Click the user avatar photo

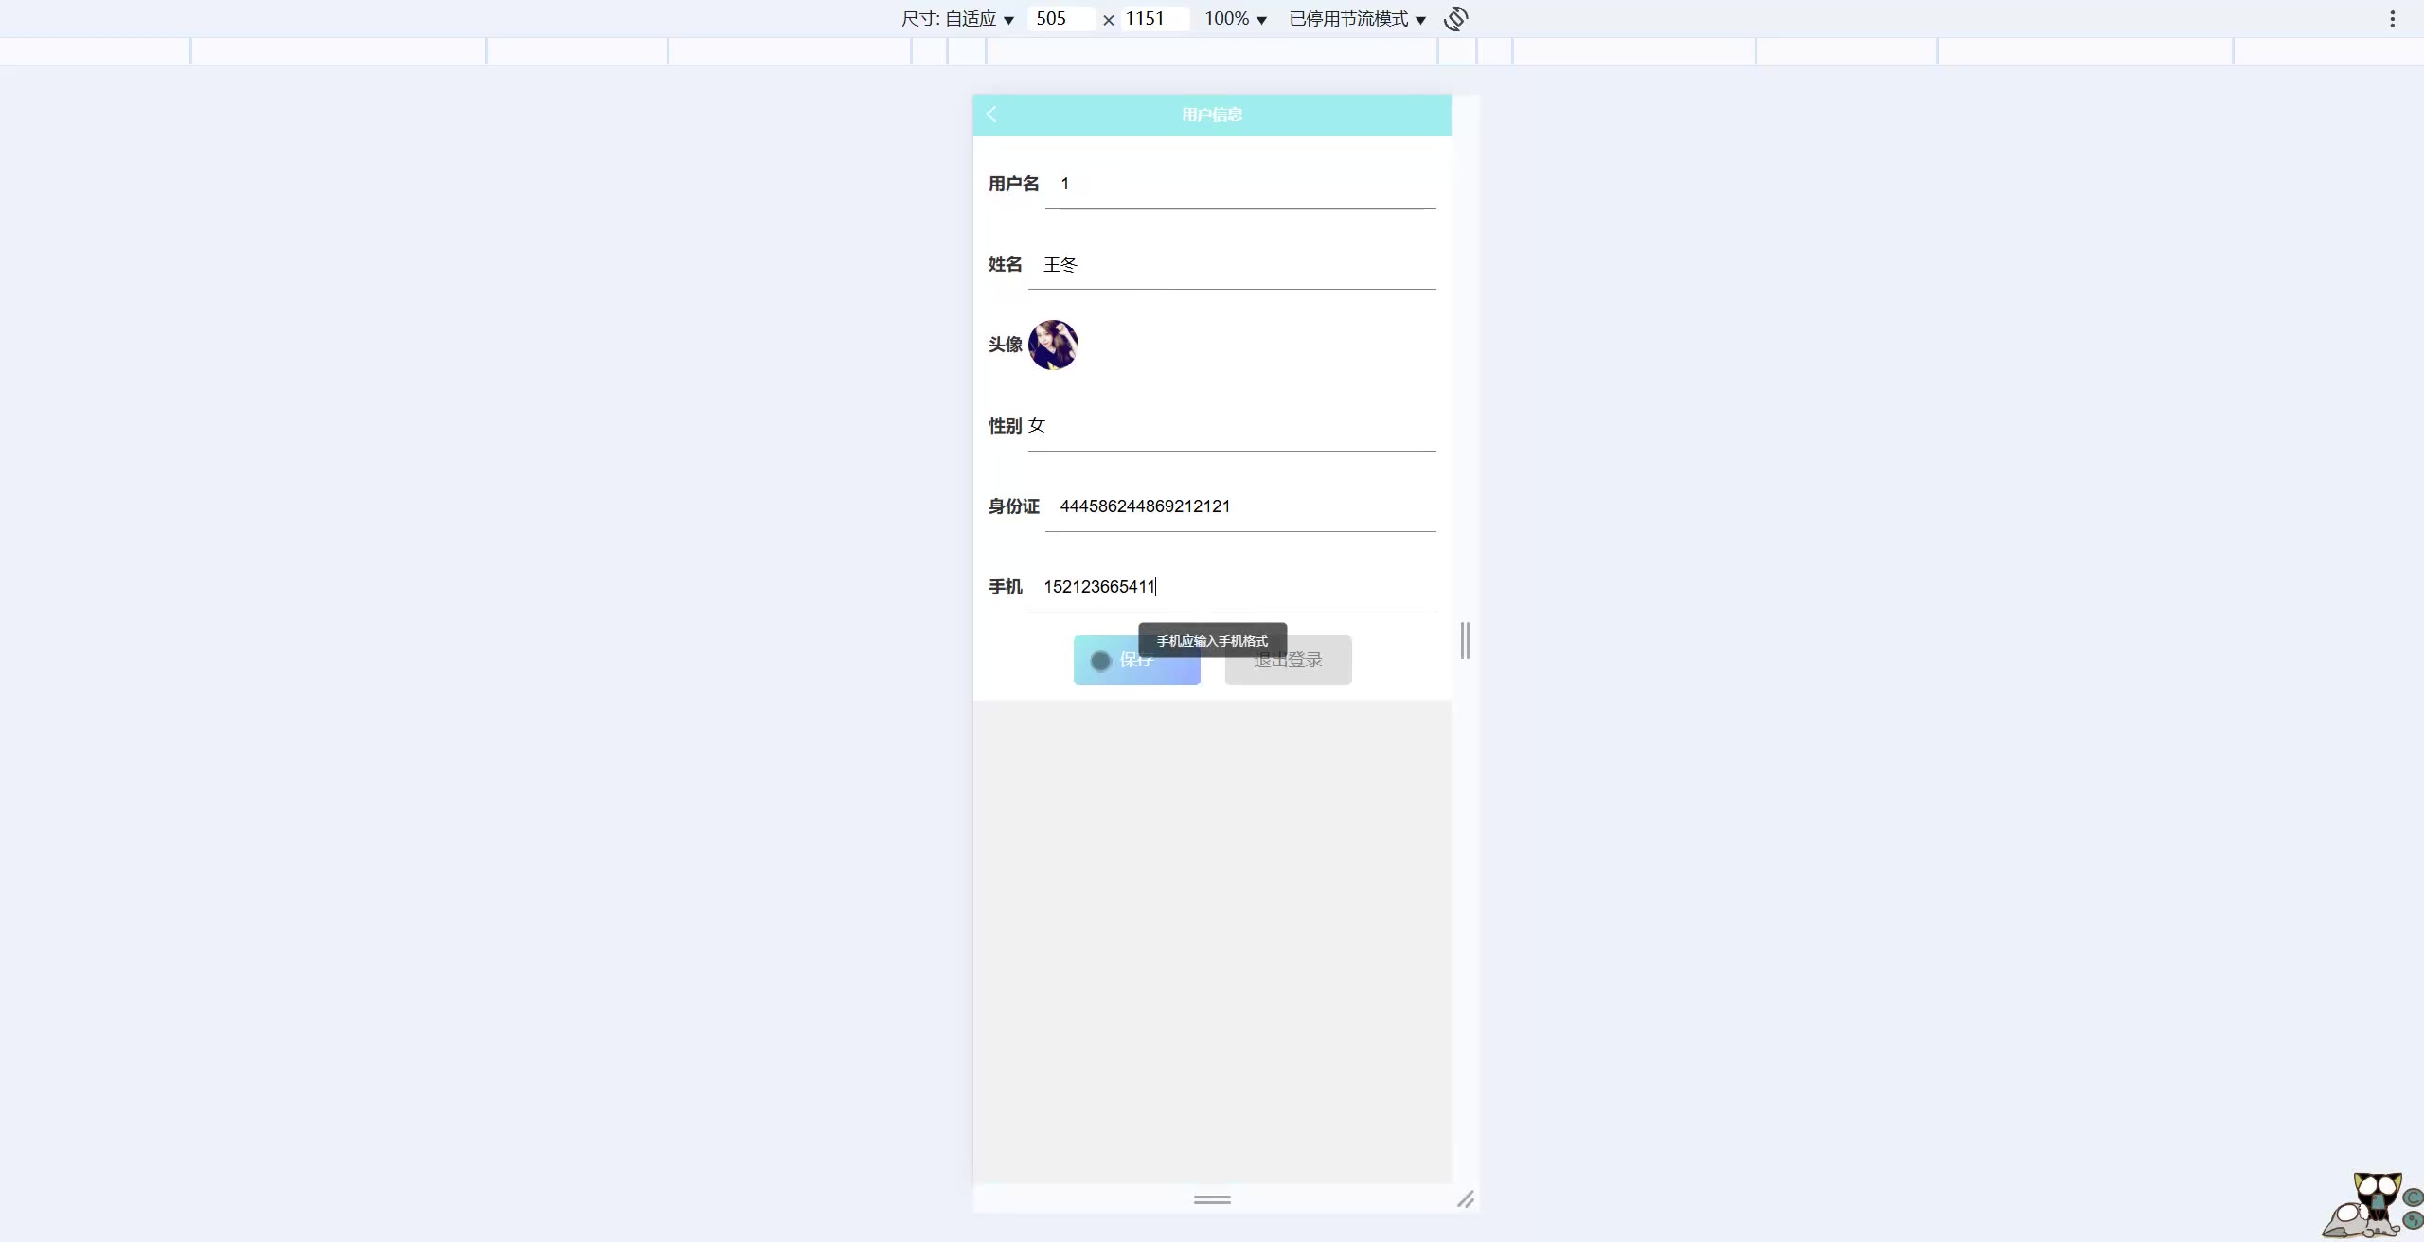tap(1053, 345)
